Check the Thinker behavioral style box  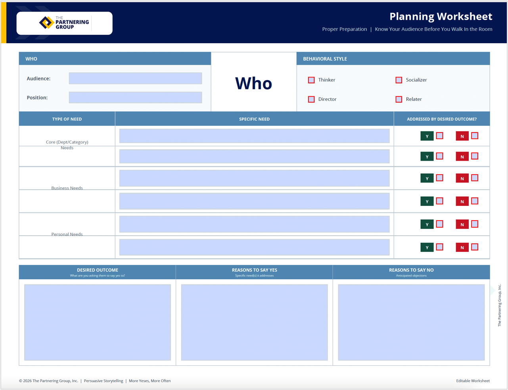coord(311,80)
